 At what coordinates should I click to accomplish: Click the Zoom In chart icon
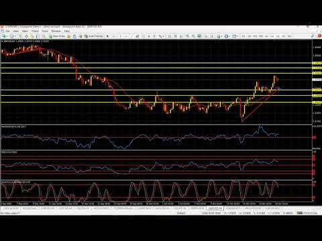(187, 36)
